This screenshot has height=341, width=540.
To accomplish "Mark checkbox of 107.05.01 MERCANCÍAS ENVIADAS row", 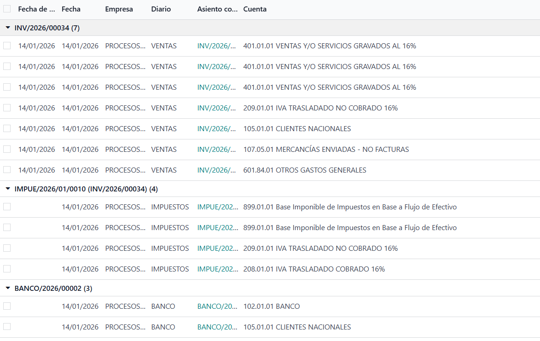I will (x=7, y=149).
